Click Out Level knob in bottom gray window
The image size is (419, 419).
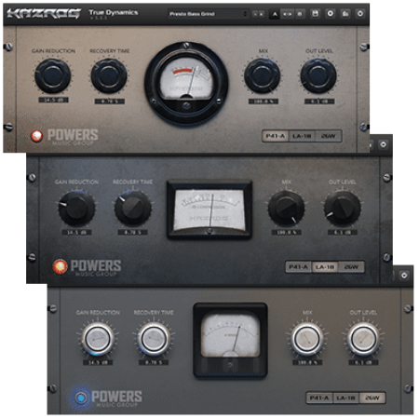click(x=363, y=339)
